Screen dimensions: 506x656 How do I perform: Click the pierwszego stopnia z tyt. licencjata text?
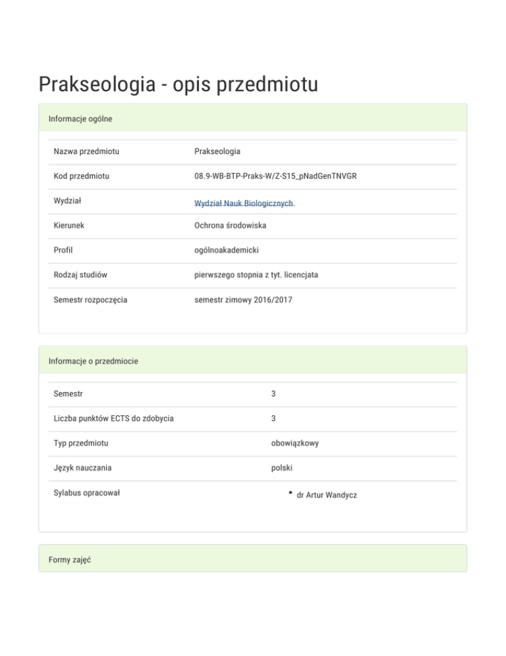pos(256,275)
